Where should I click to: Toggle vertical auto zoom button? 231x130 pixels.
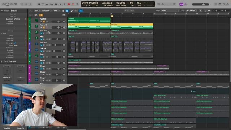205,10
